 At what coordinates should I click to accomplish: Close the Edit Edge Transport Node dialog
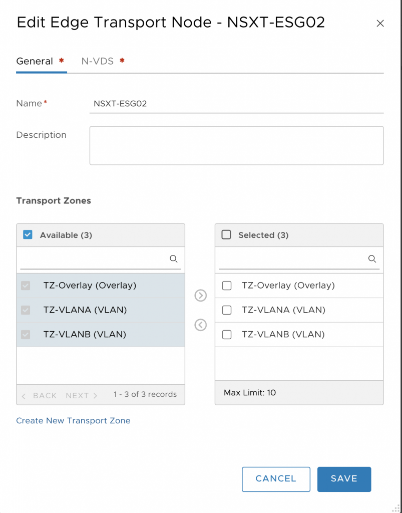tap(380, 23)
